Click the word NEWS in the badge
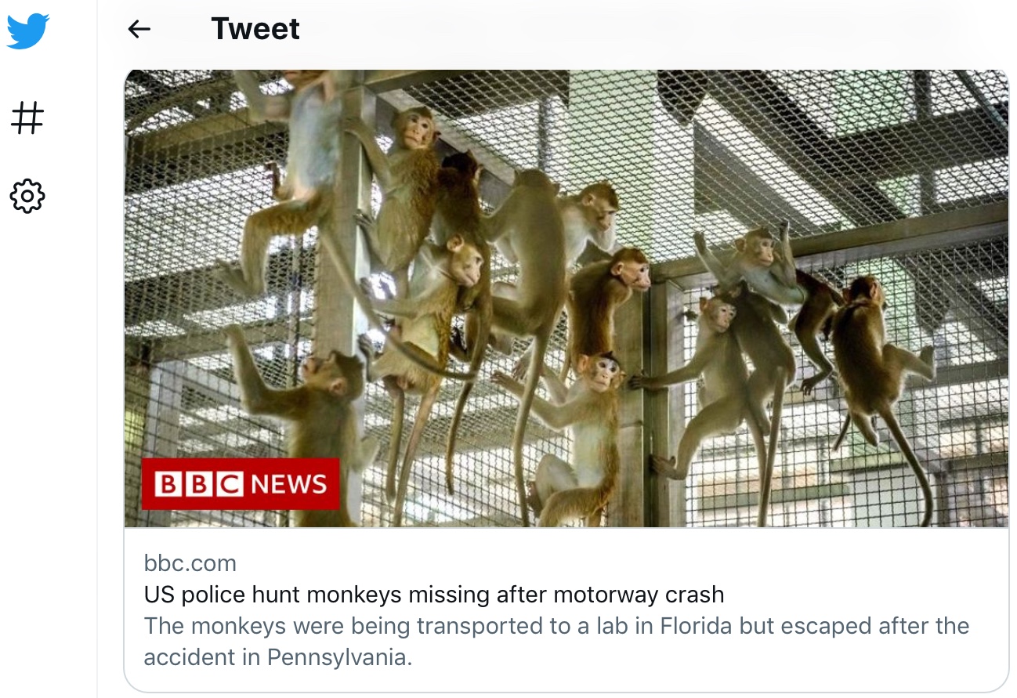The height and width of the screenshot is (698, 1017). click(289, 484)
